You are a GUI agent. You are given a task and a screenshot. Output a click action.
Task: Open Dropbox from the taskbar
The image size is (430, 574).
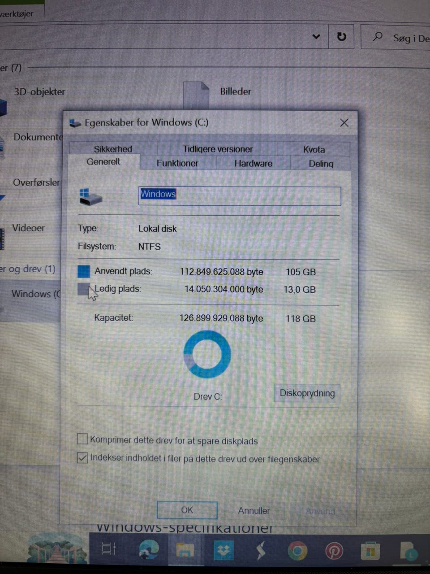[x=223, y=550]
